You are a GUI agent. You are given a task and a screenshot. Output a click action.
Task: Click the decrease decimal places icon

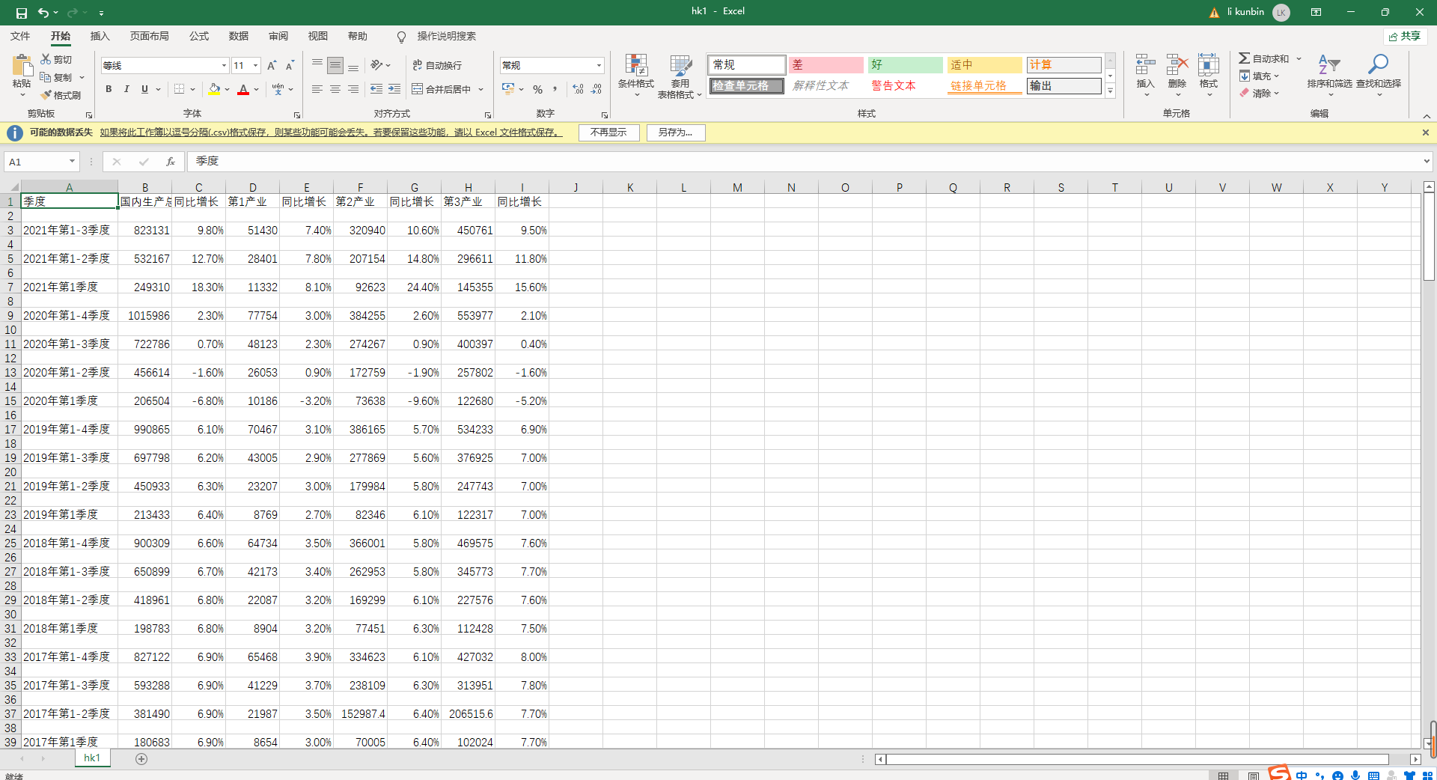click(596, 89)
